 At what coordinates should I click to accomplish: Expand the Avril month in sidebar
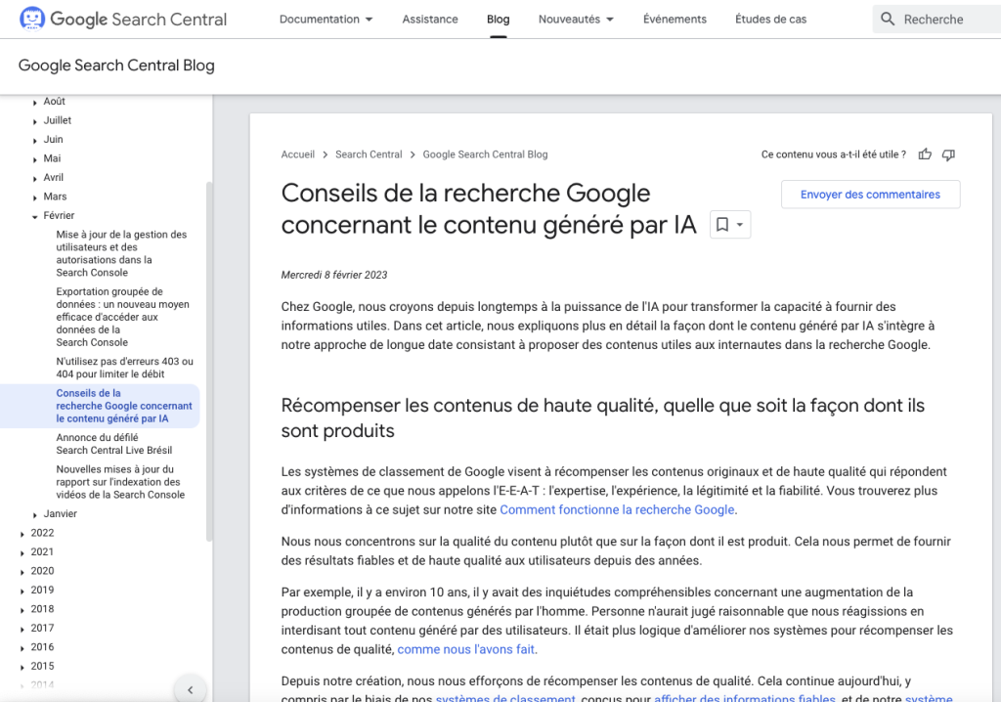point(34,179)
